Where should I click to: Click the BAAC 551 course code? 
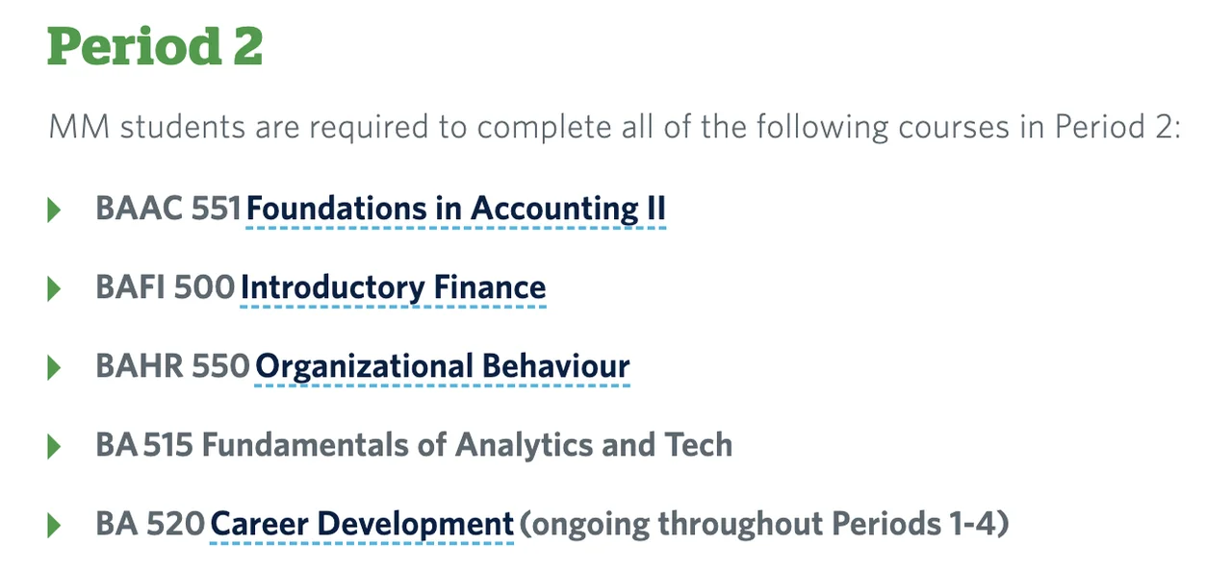click(168, 209)
